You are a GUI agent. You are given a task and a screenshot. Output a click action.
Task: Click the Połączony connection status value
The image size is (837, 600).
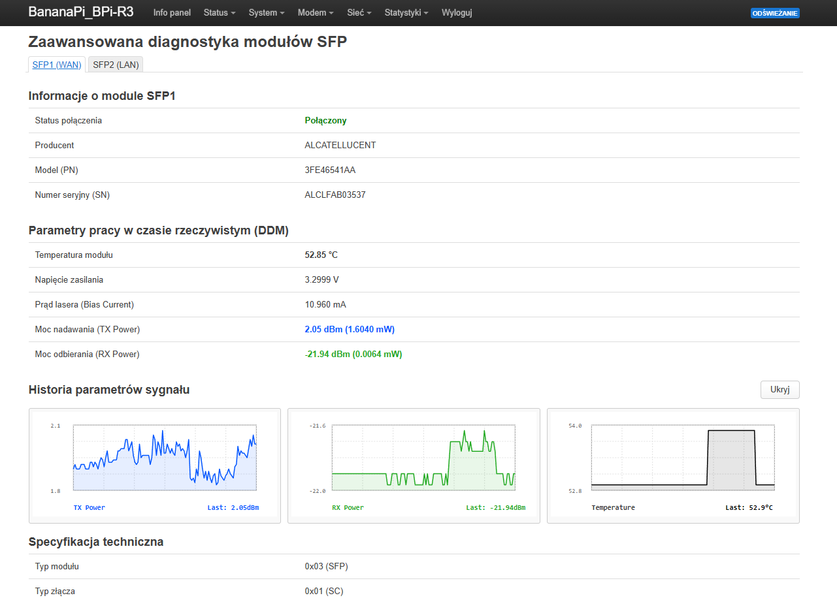pyautogui.click(x=325, y=121)
